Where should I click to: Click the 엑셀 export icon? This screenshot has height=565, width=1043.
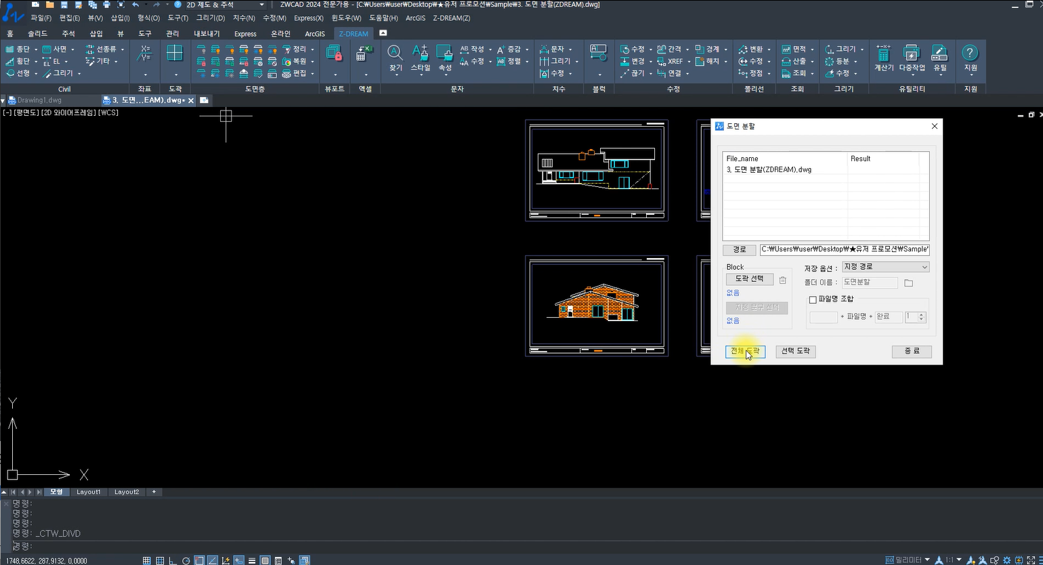pos(365,53)
